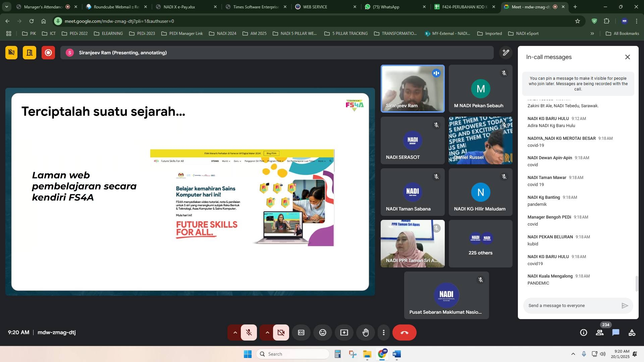Switch to F424-PERUBAHAN KOD tab

click(465, 7)
